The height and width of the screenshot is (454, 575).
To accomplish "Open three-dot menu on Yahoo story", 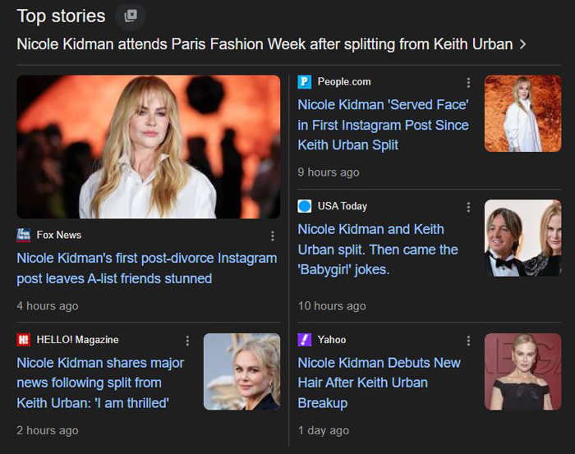I will 468,341.
